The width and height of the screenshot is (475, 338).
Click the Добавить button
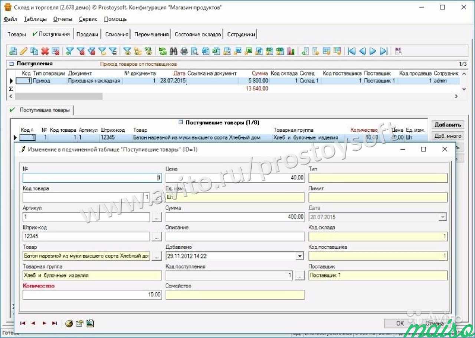click(x=448, y=125)
